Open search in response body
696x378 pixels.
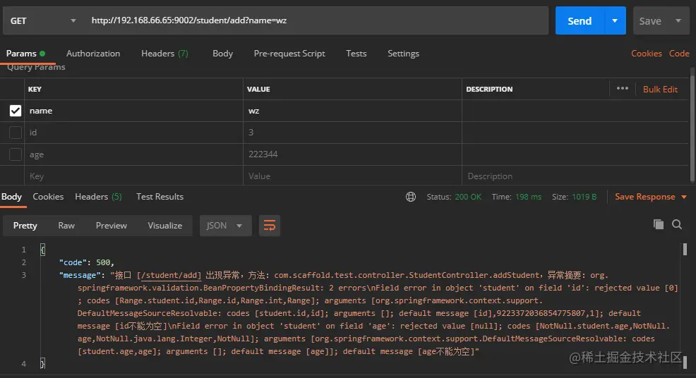coord(677,224)
